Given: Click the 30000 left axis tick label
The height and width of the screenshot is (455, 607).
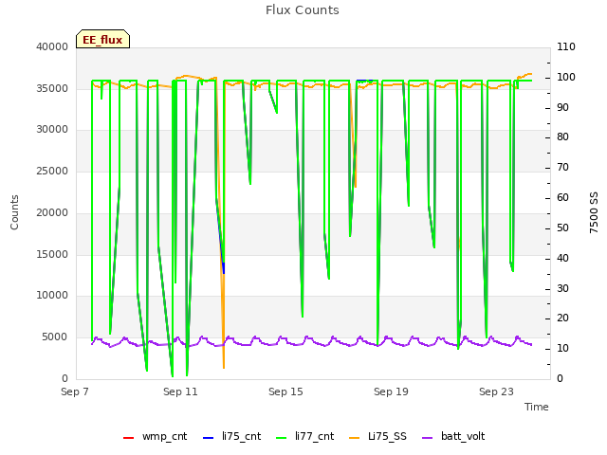Looking at the screenshot, I should click(x=52, y=130).
